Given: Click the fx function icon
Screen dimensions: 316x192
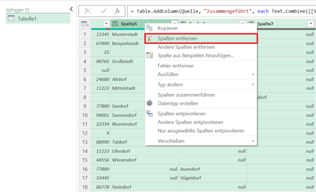Looking at the screenshot, I should 117,11.
